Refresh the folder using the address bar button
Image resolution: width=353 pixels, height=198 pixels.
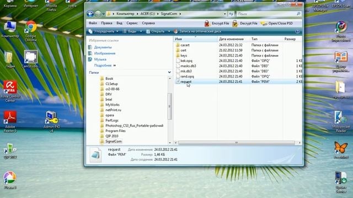[x=231, y=14]
